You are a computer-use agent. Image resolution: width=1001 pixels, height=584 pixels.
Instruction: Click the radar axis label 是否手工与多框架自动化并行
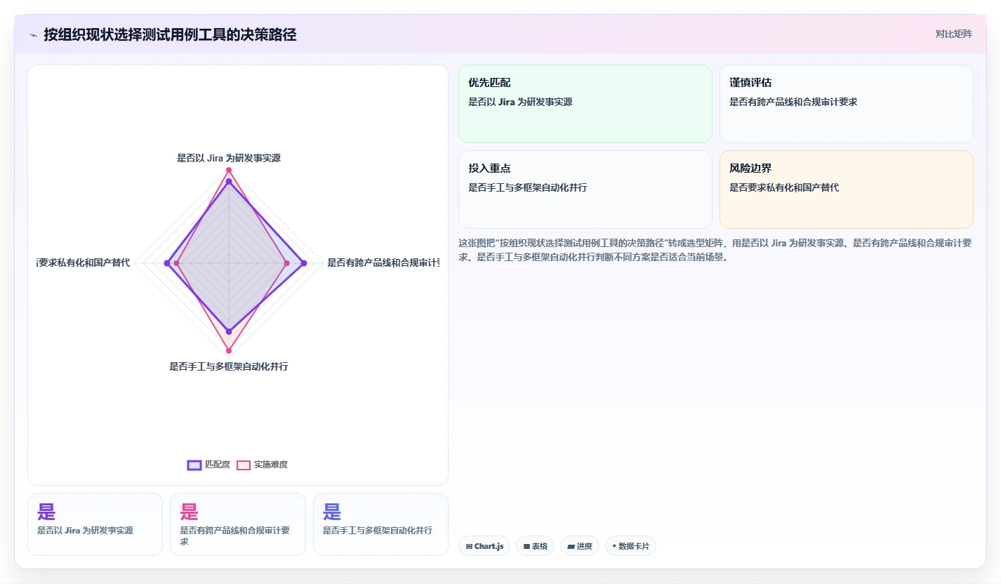pos(229,366)
